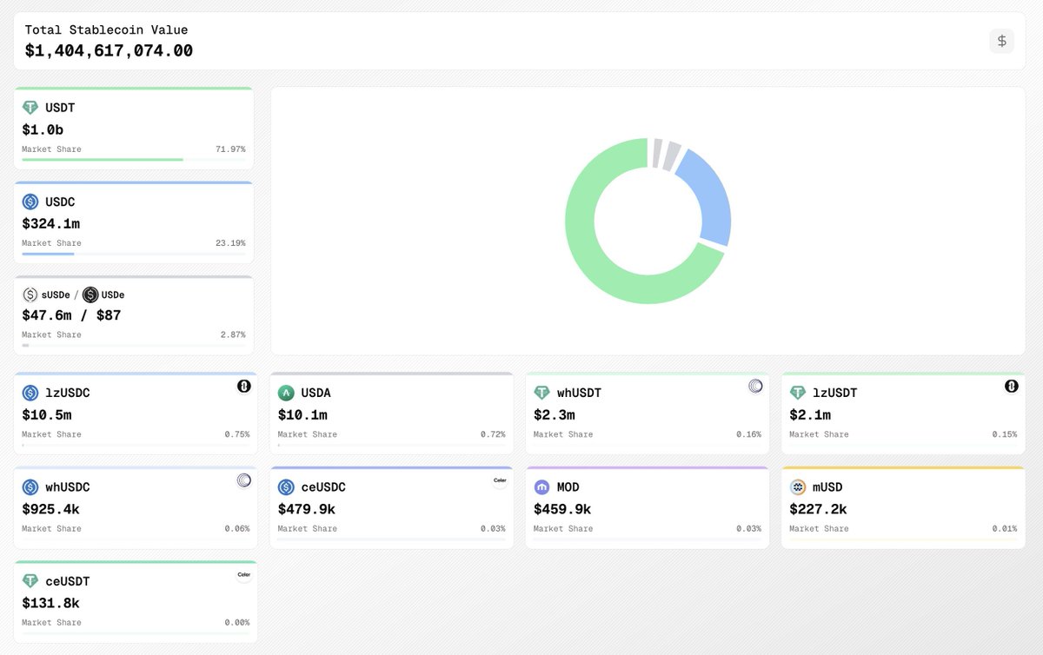The image size is (1043, 655).
Task: Click the Total Stablecoin Value amount
Action: (x=109, y=51)
